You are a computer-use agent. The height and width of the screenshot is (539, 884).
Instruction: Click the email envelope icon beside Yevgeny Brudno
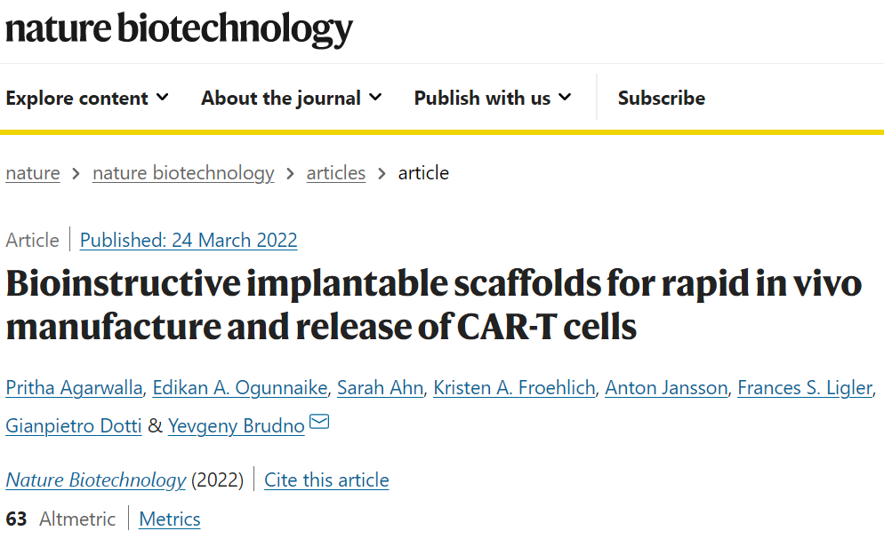tap(319, 422)
